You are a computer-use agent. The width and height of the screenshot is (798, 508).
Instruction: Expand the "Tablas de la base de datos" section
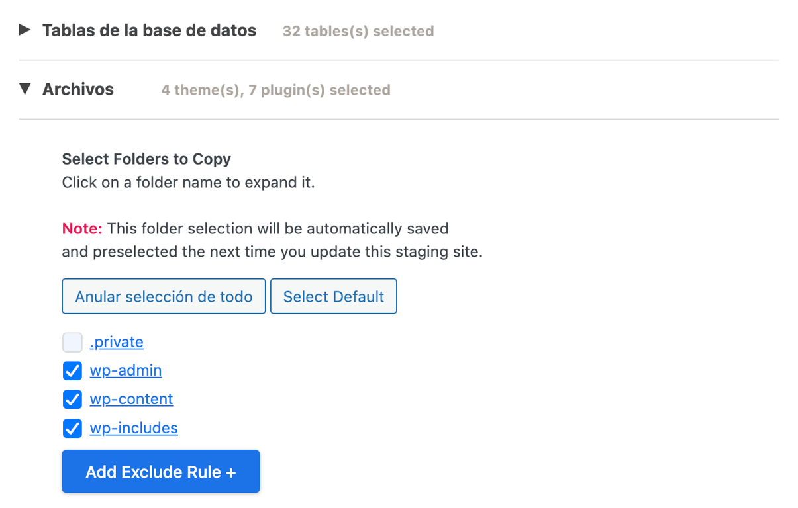[x=149, y=30]
